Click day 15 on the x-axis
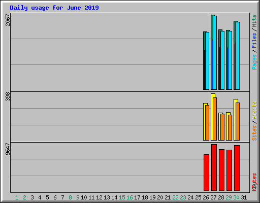Screen dimensions: 260x203 [122, 197]
